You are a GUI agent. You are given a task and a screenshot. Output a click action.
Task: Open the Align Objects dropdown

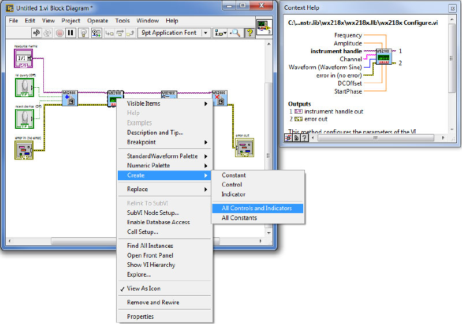click(219, 33)
